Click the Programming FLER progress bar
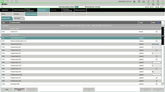Viewport: 165px width, 92px height. pos(156,65)
